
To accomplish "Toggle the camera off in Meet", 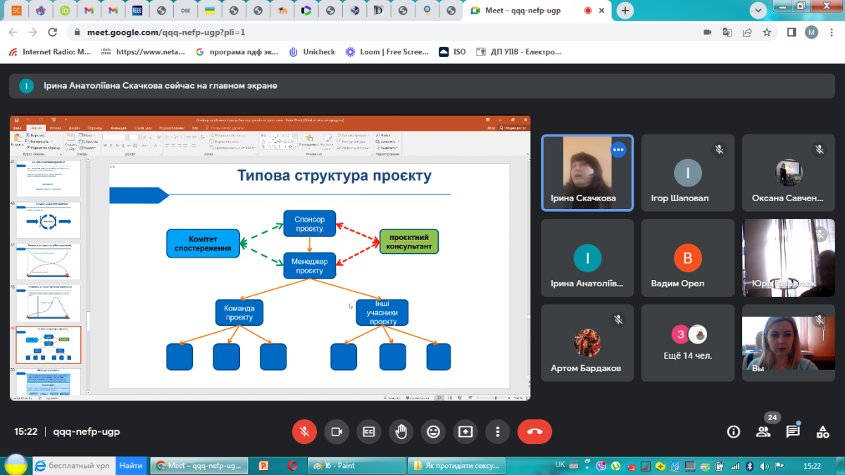I will [337, 431].
